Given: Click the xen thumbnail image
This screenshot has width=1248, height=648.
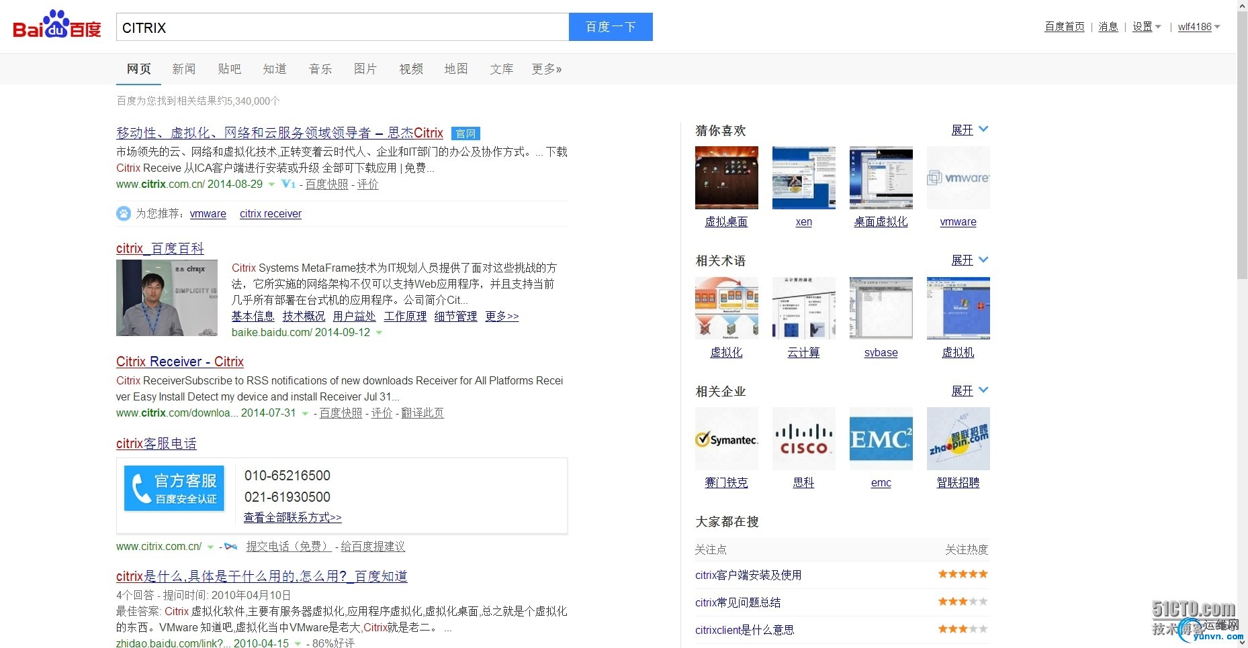Looking at the screenshot, I should [803, 178].
